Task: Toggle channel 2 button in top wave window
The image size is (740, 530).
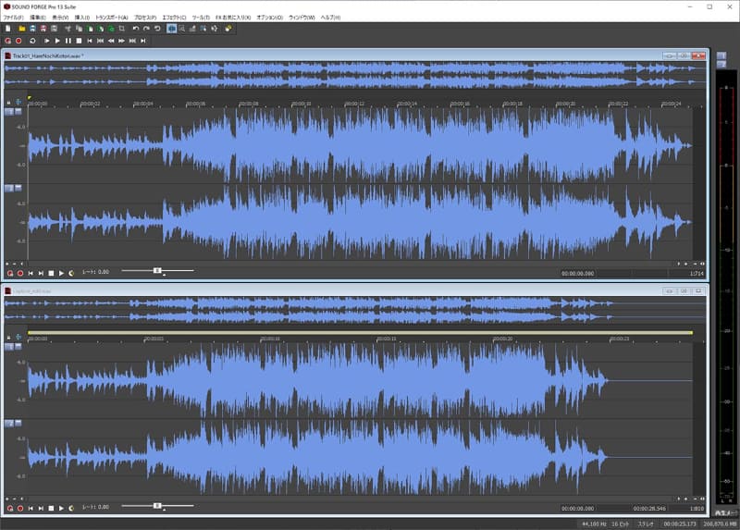Action: point(9,189)
